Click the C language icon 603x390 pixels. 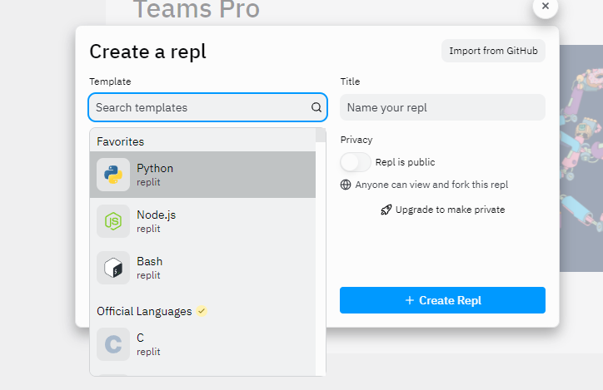click(x=113, y=344)
